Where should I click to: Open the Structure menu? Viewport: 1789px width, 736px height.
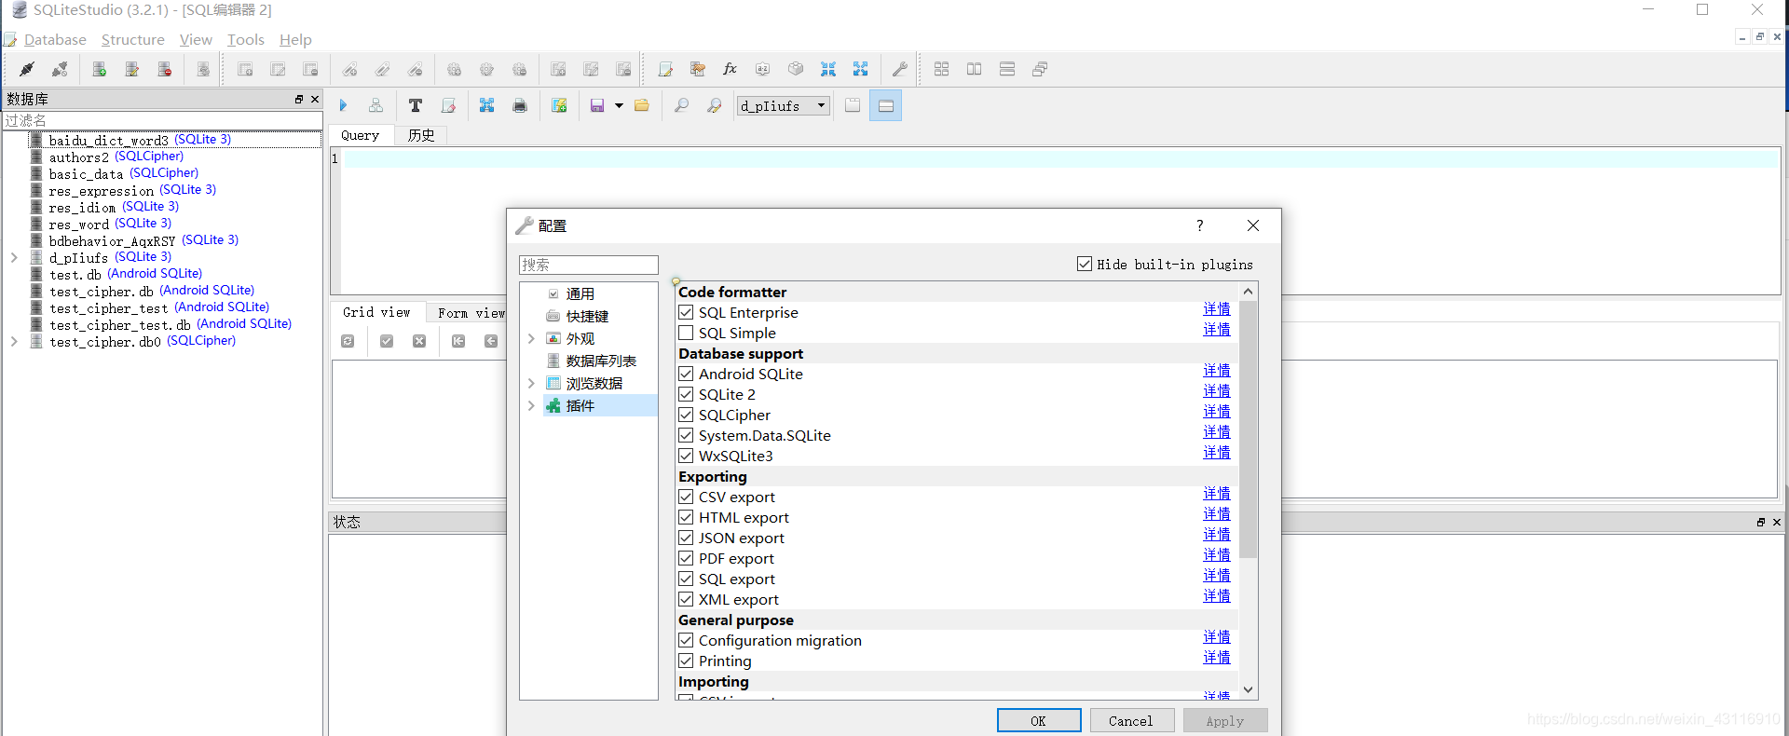coord(132,39)
